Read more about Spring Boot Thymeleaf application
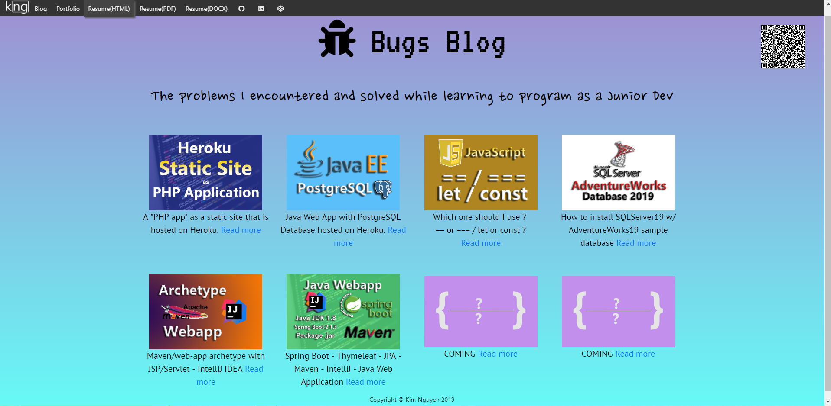 click(365, 382)
